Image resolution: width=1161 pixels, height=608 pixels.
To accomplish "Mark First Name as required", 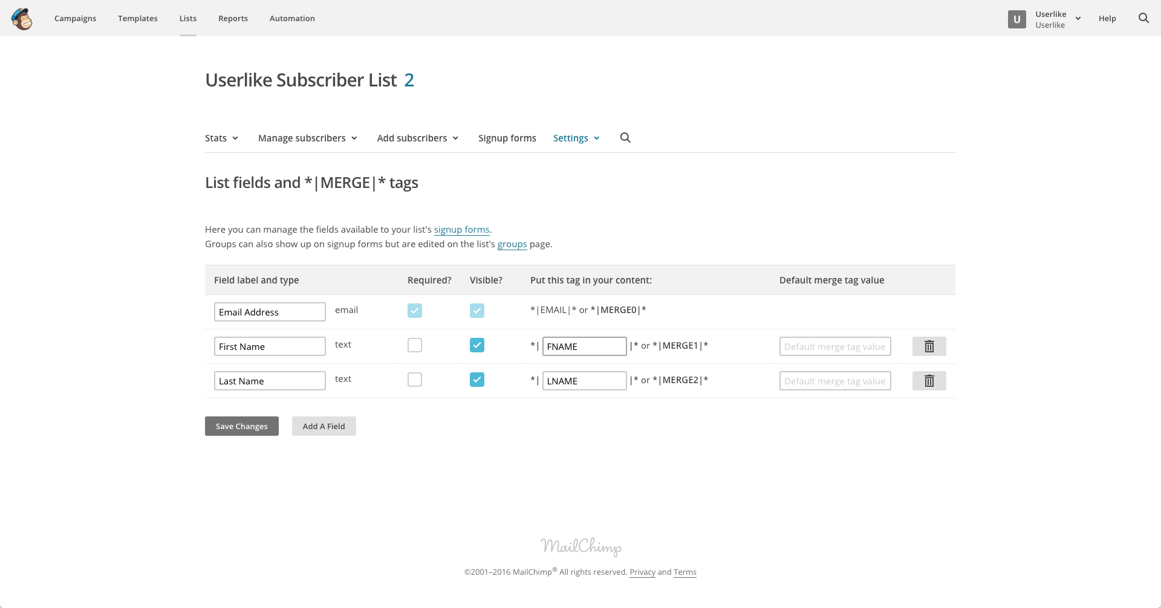I will pyautogui.click(x=415, y=345).
